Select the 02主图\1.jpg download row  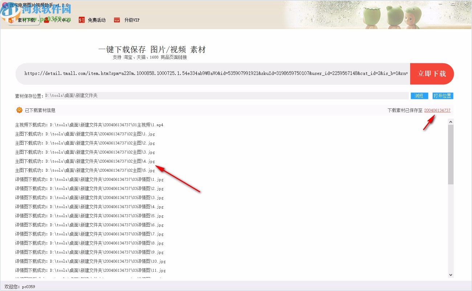tap(85, 134)
